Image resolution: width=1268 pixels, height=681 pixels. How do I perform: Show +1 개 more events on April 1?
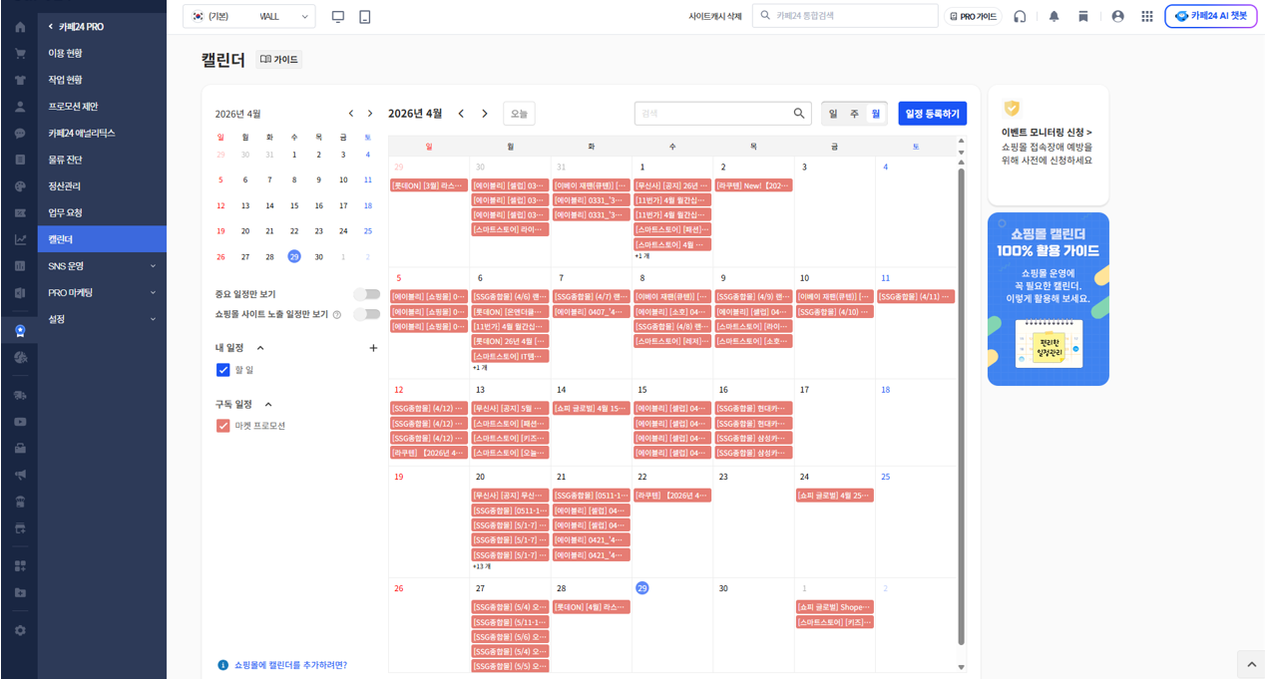[641, 256]
